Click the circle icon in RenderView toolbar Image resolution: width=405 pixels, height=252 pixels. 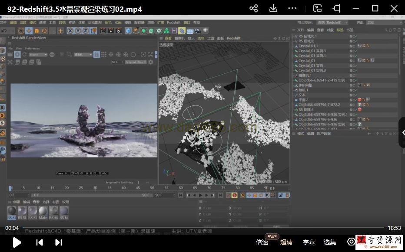pyautogui.click(x=133, y=54)
